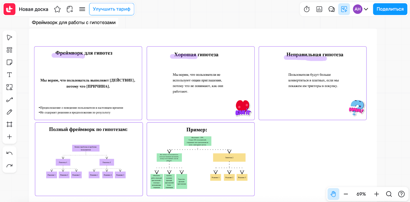Viewport: 410px width, 202px height.
Task: Toggle the hand pan mode
Action: point(333,194)
